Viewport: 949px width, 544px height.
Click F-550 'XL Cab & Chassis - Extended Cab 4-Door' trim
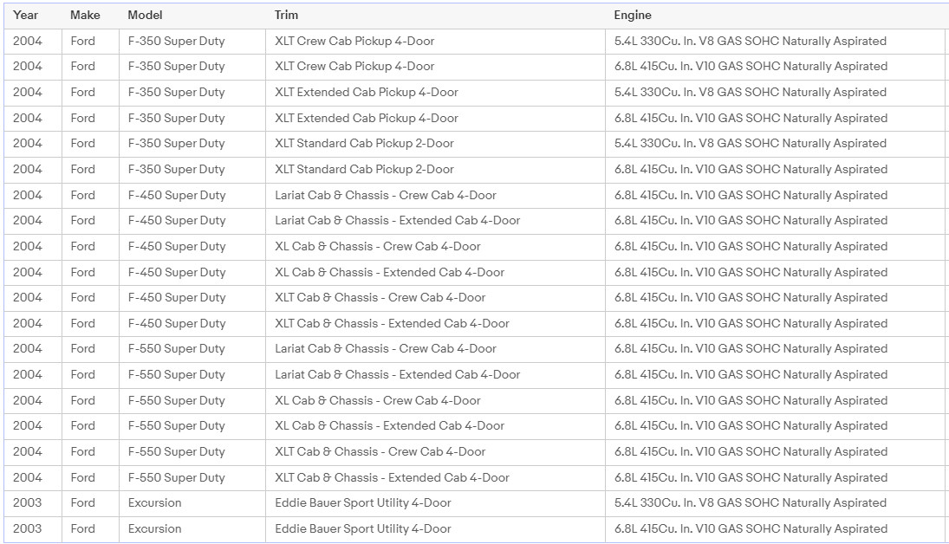(x=390, y=426)
